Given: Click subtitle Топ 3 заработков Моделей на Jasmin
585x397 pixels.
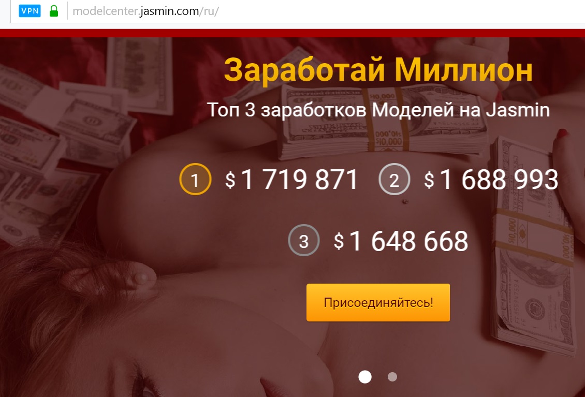Looking at the screenshot, I should click(x=378, y=110).
